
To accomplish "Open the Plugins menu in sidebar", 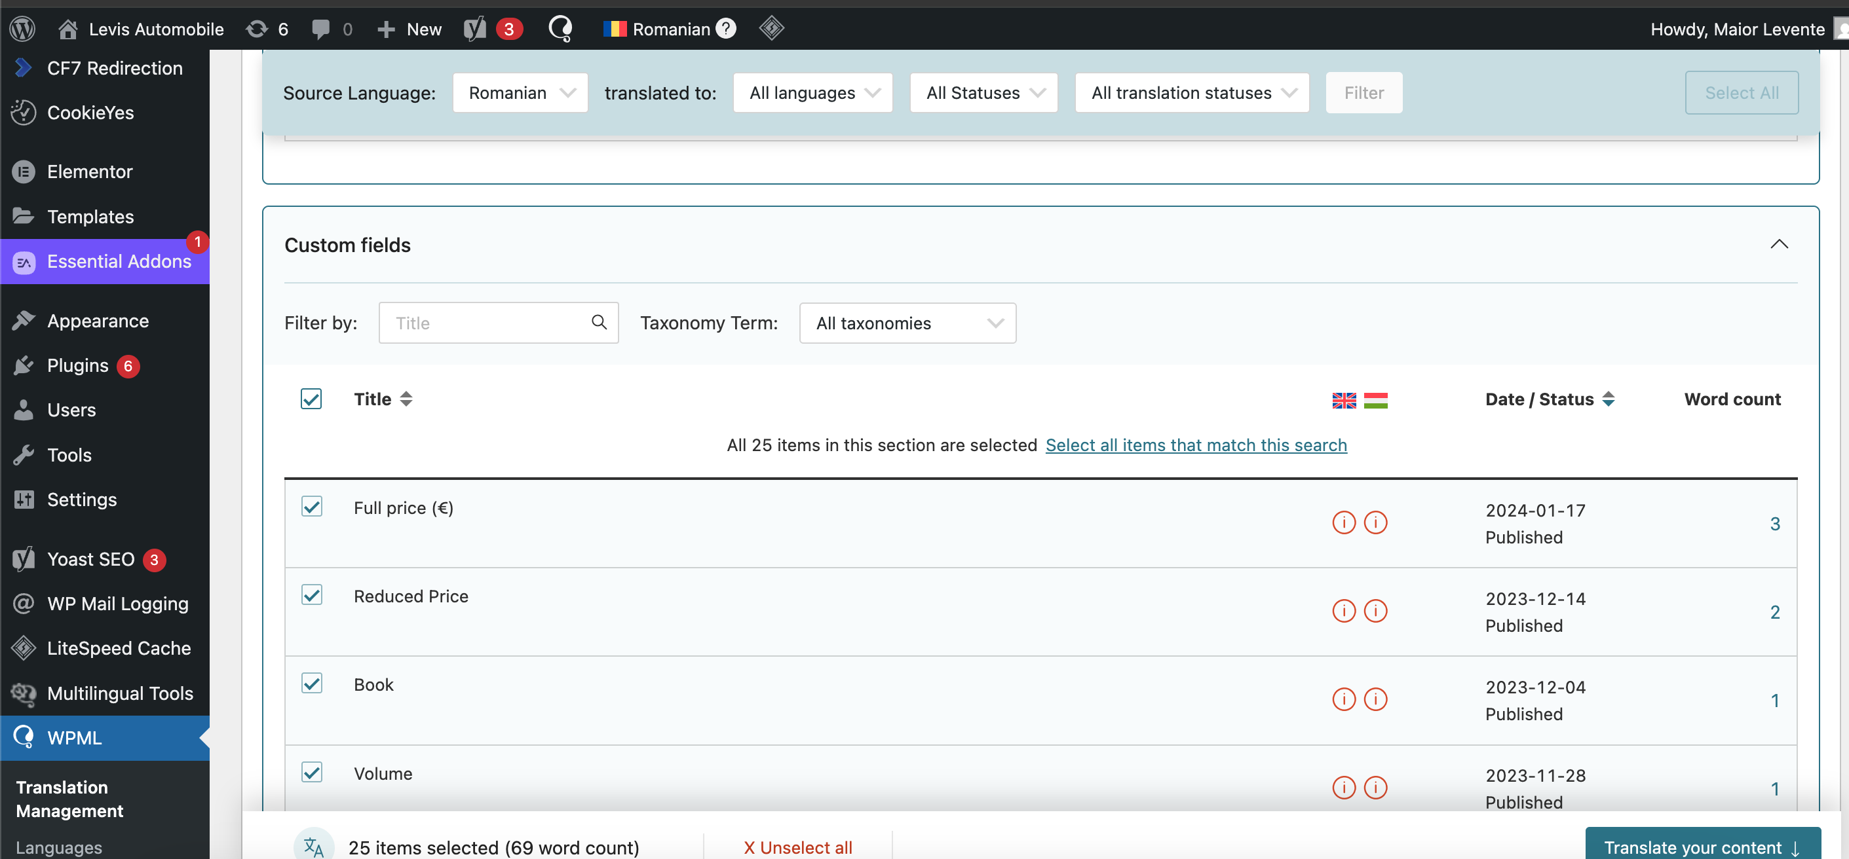I will [77, 366].
